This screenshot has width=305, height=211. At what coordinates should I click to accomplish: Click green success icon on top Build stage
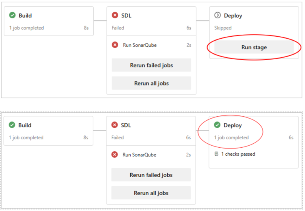(12, 15)
